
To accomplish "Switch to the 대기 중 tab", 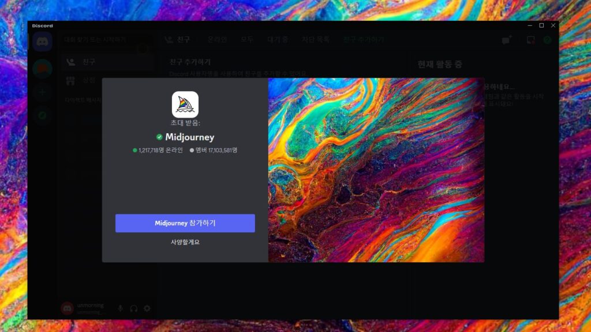I will (278, 40).
